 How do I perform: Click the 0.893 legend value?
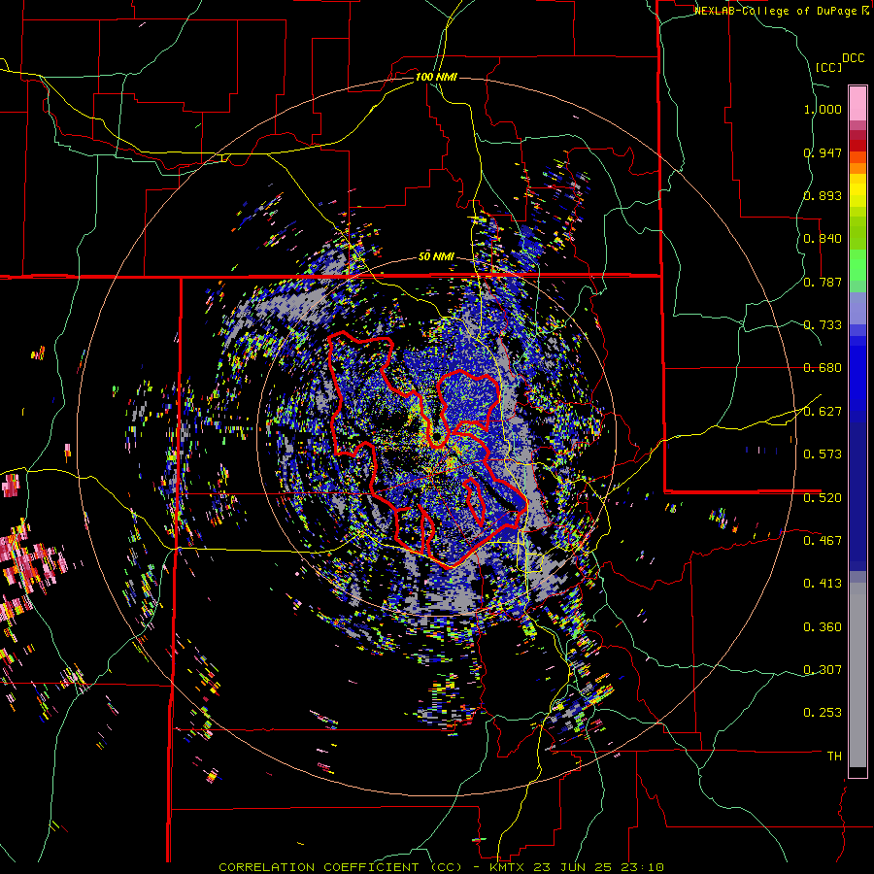pos(823,195)
